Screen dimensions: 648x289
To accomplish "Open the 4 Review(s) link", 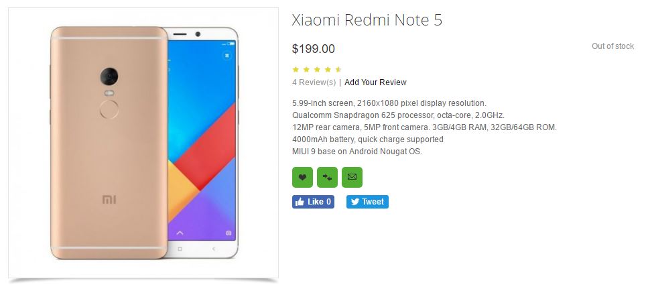I will [x=314, y=82].
